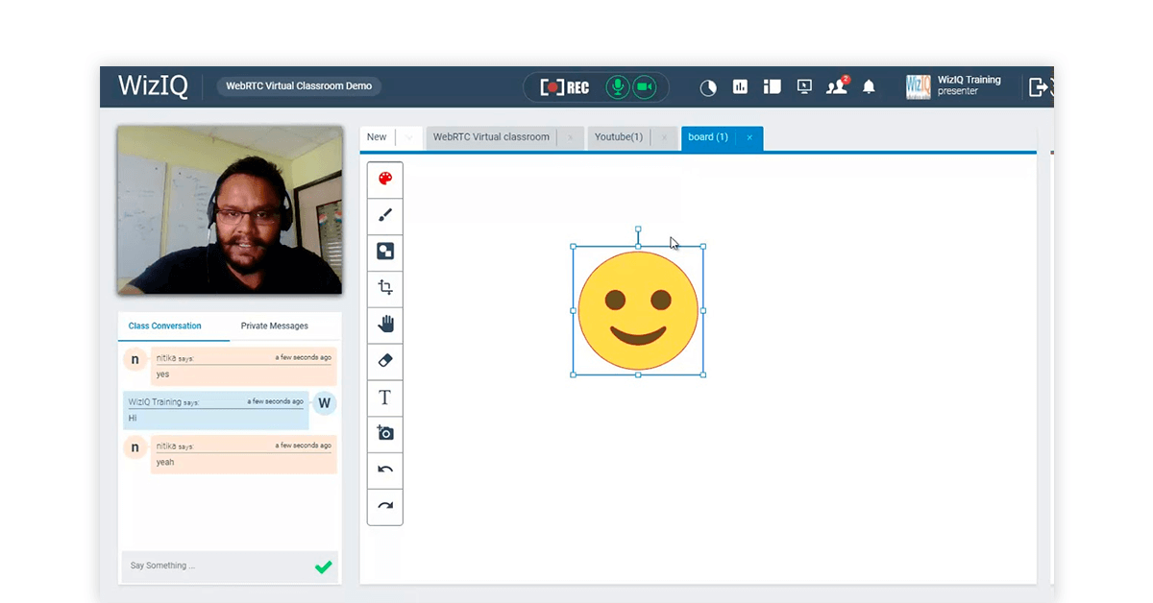Mute the microphone
This screenshot has width=1153, height=603.
[x=618, y=87]
